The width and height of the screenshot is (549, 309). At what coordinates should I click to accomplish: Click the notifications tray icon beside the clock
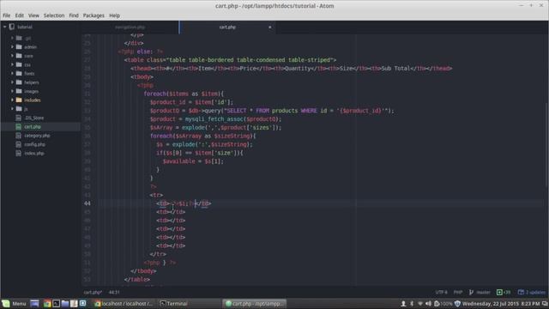point(545,303)
